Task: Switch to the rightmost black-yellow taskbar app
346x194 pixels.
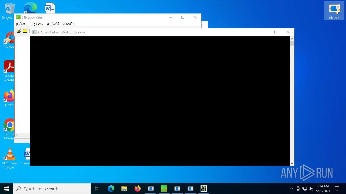Action: [x=204, y=189]
